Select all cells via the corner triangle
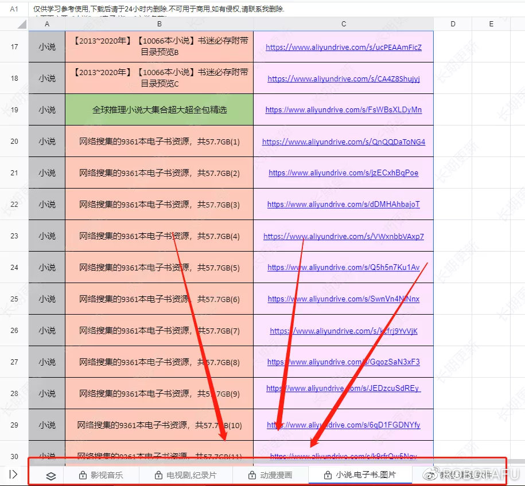This screenshot has width=525, height=486. 22,24
